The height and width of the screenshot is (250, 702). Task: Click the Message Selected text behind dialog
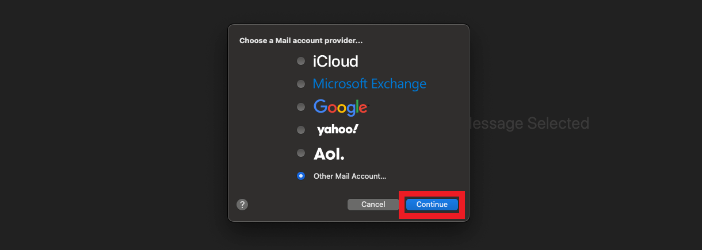529,123
